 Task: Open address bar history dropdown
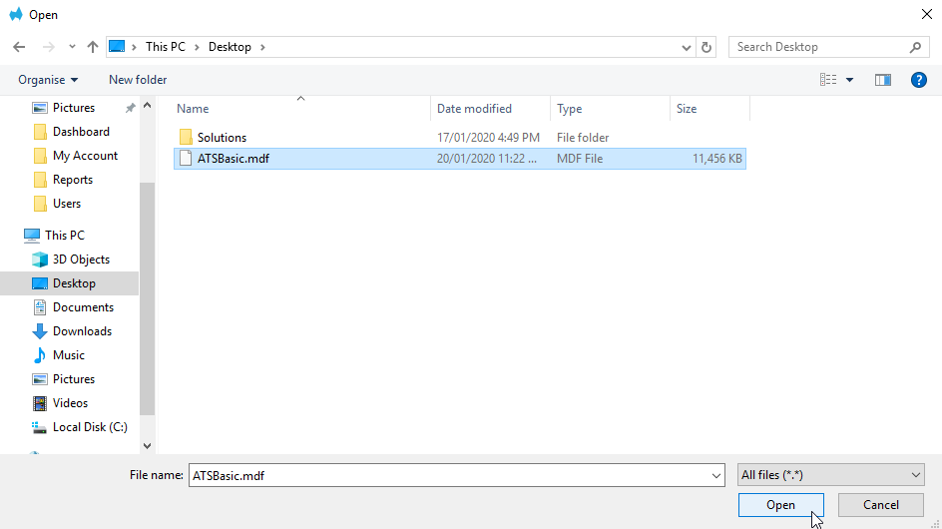687,48
